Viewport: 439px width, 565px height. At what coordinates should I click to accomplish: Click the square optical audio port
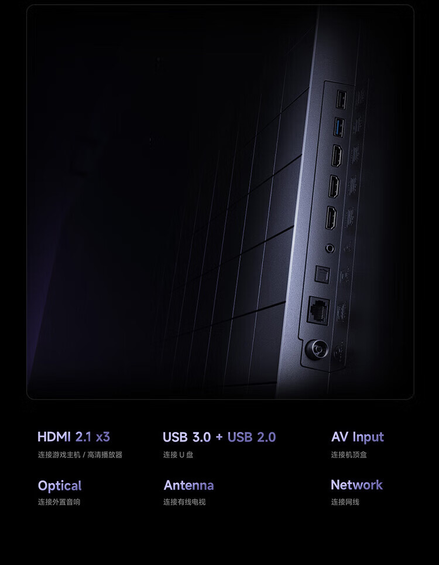click(x=322, y=274)
